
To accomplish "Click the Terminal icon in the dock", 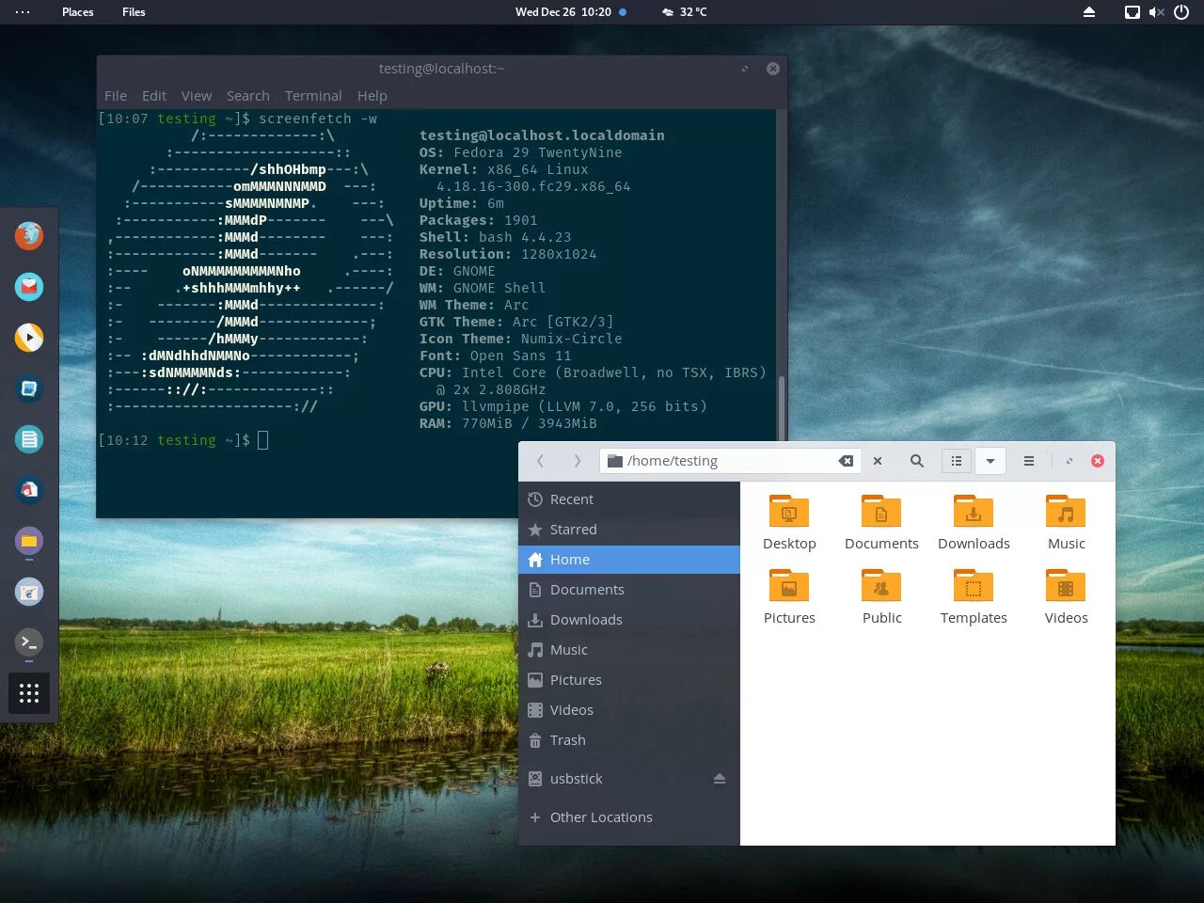I will coord(29,642).
